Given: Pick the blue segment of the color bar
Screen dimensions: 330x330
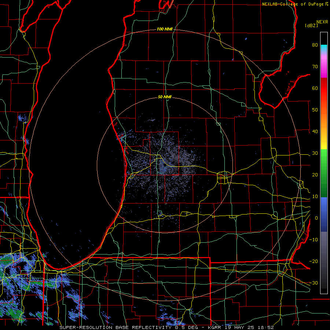Looking at the screenshot, I should pyautogui.click(x=324, y=214).
